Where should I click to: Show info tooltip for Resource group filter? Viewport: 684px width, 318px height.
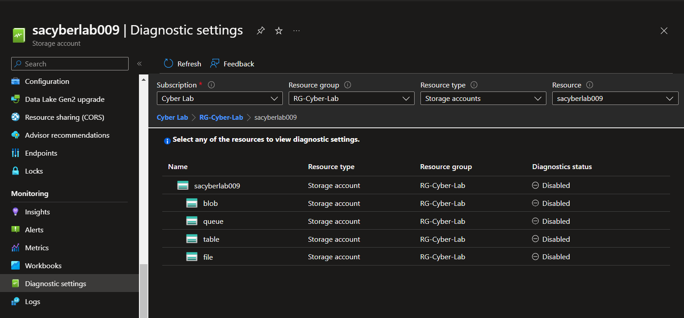[347, 85]
